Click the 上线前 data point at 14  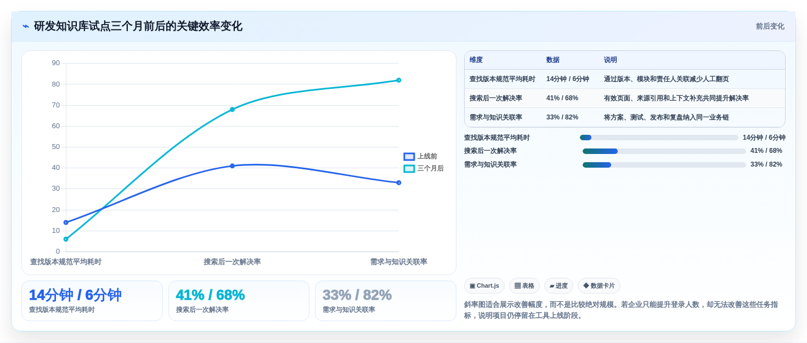click(66, 222)
